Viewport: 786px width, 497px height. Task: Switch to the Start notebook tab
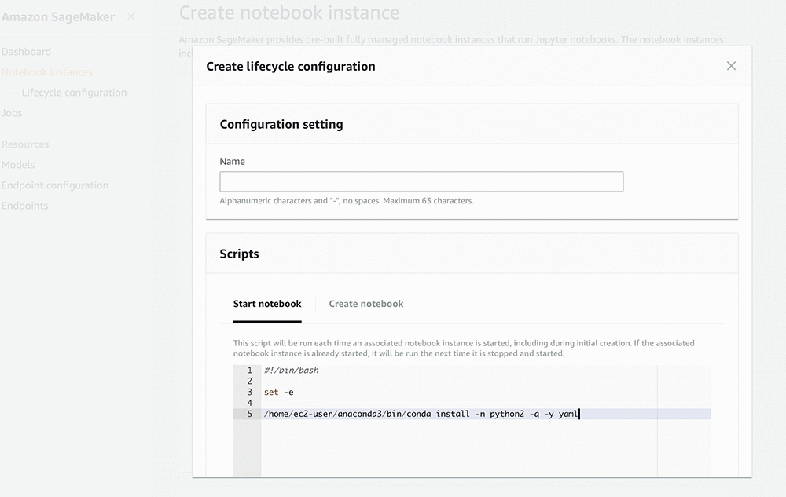267,304
